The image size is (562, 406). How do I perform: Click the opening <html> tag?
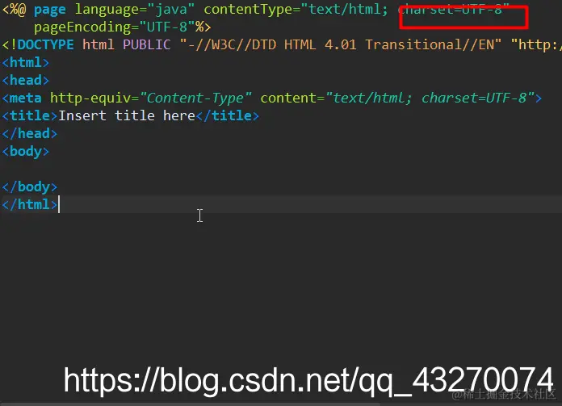point(26,63)
